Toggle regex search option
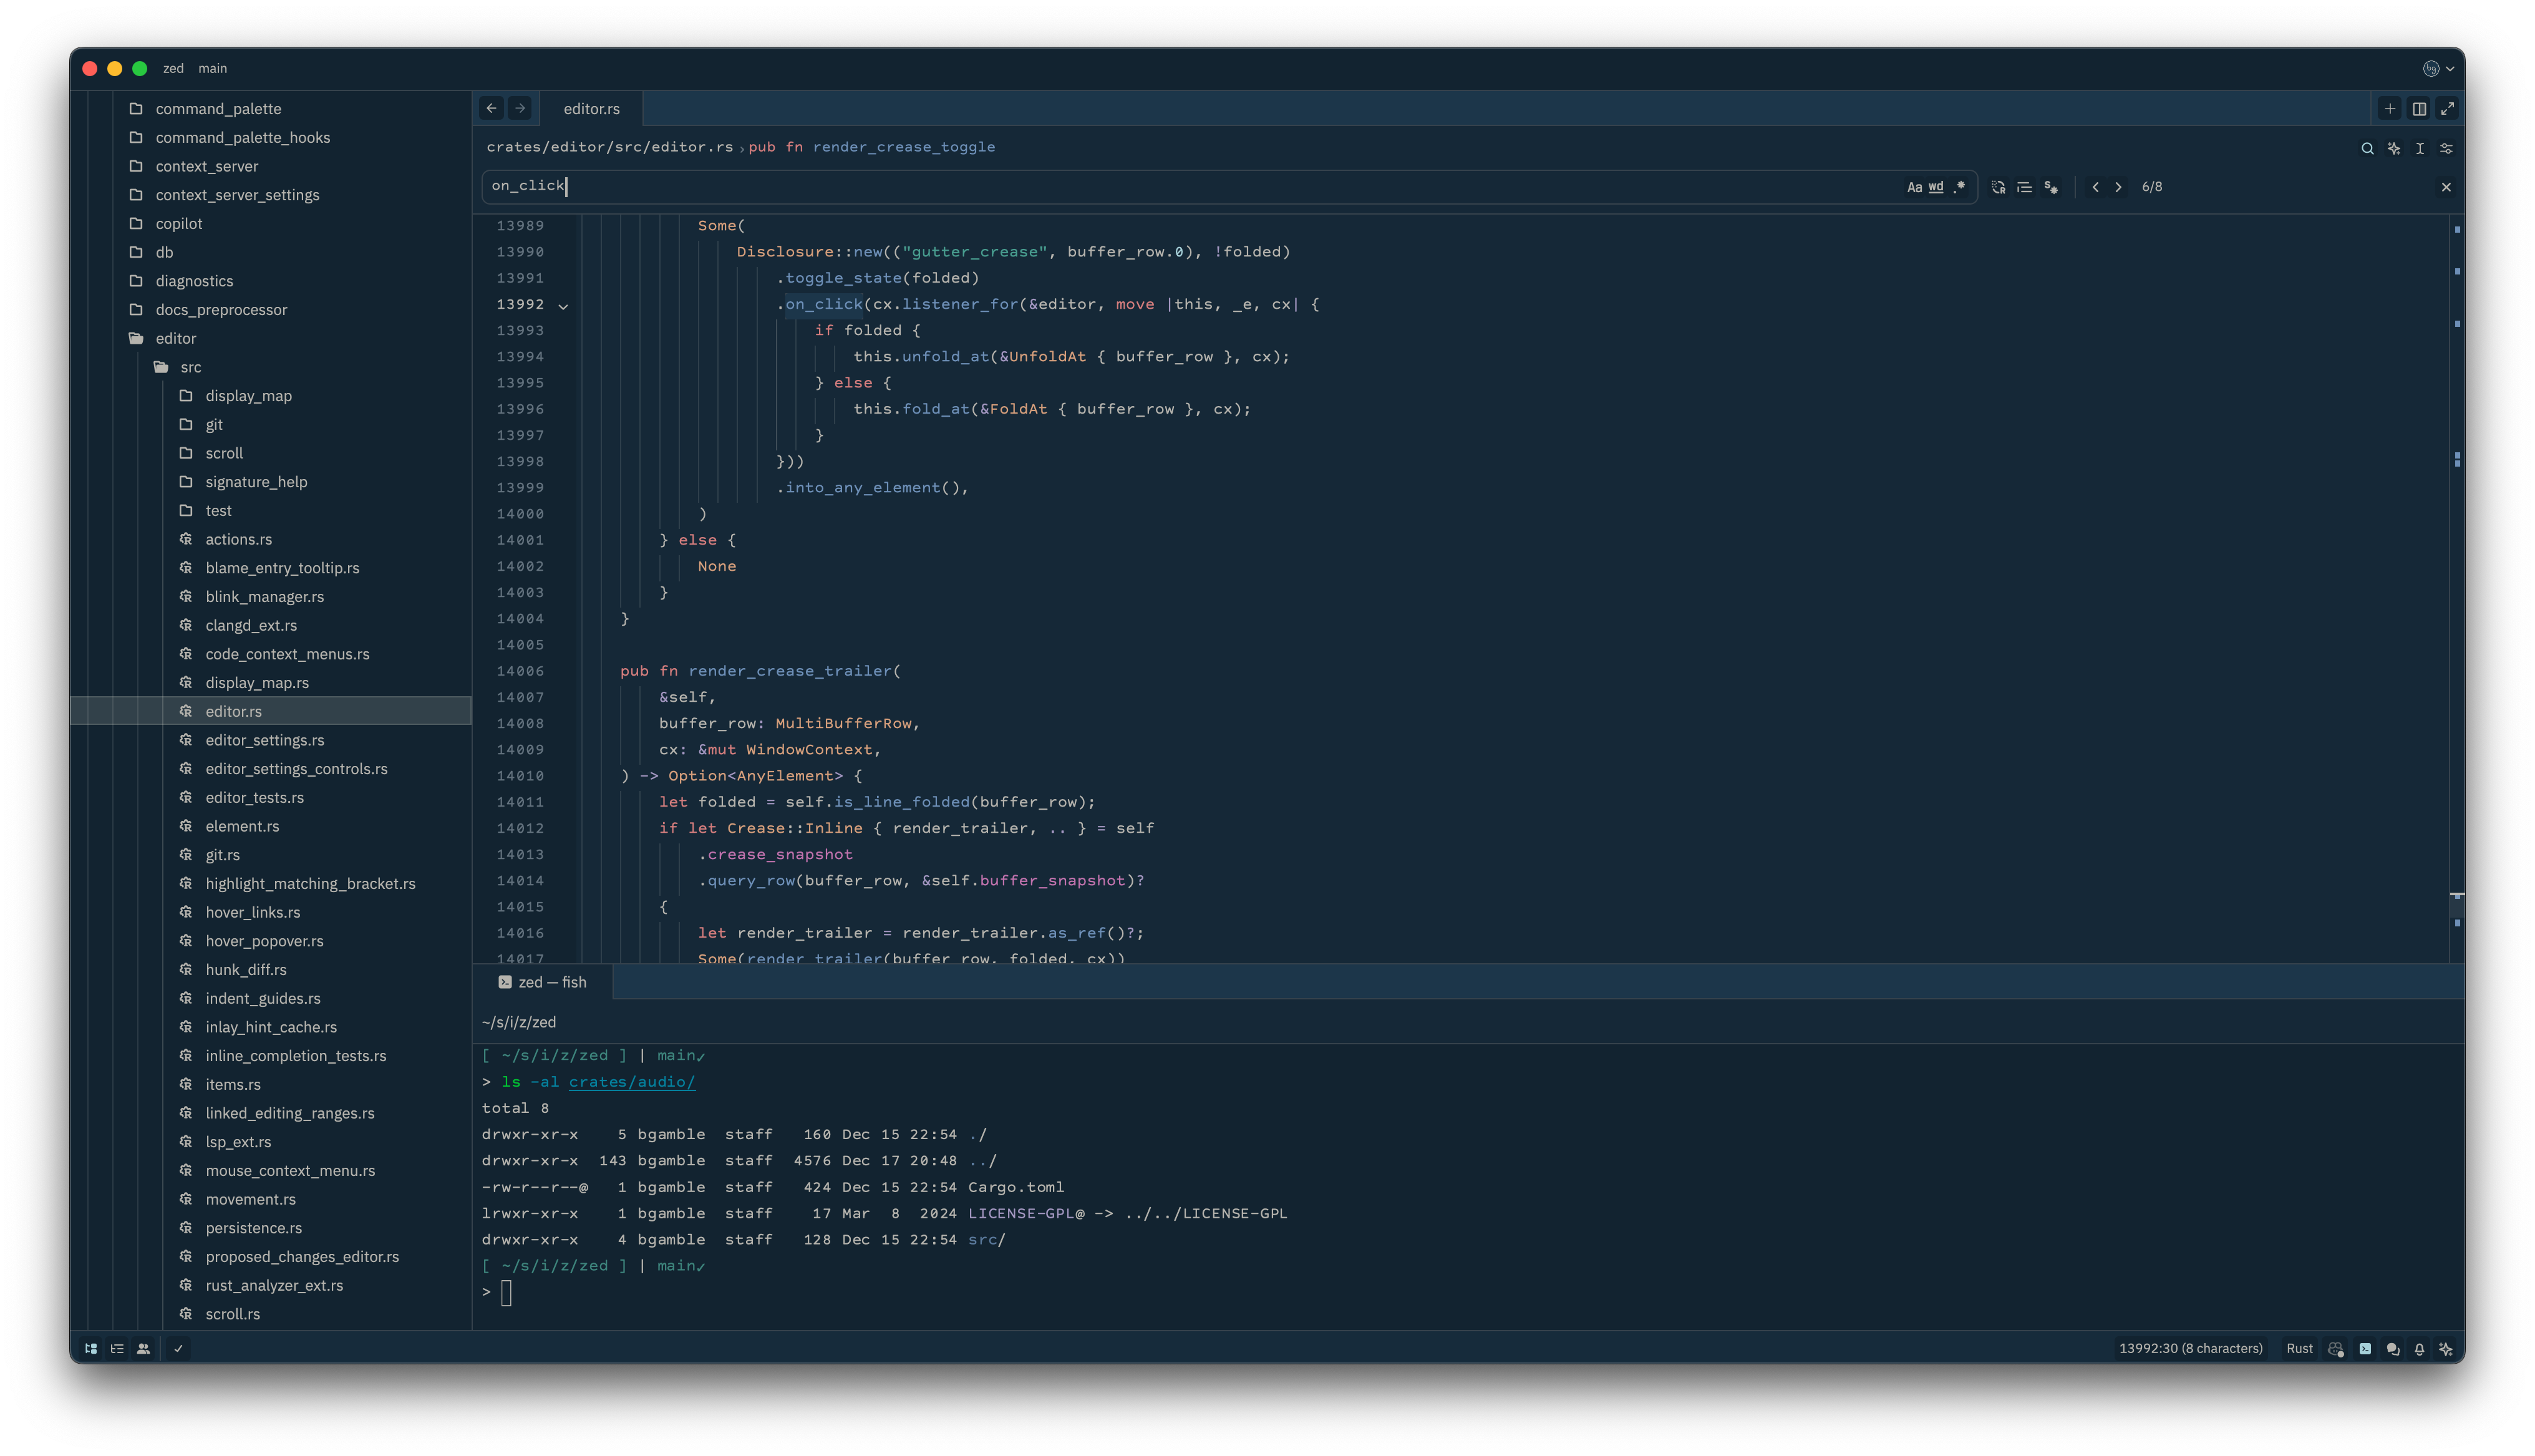 pyautogui.click(x=1959, y=187)
